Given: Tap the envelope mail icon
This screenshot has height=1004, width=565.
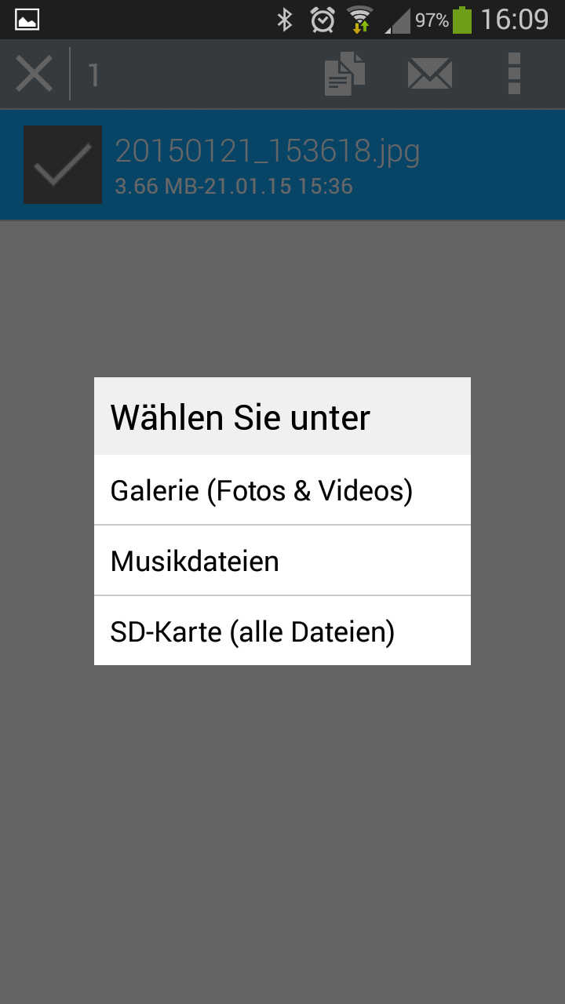Looking at the screenshot, I should coord(430,75).
